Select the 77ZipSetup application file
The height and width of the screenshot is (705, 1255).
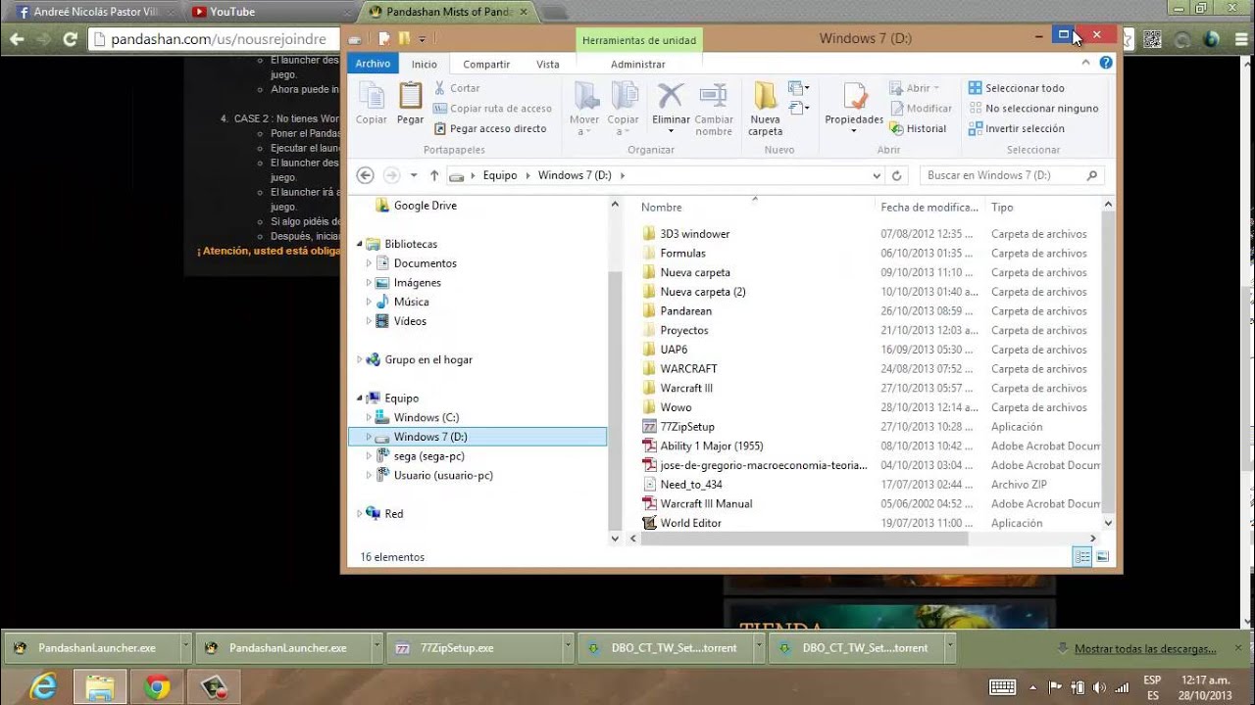(687, 426)
